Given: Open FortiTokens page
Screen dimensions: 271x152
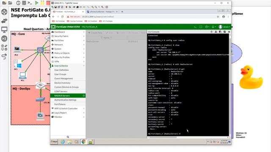Looking at the screenshot, I should (x=60, y=104).
